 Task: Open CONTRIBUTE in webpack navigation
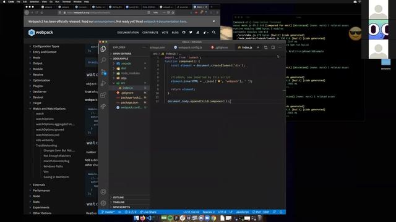tap(150, 33)
